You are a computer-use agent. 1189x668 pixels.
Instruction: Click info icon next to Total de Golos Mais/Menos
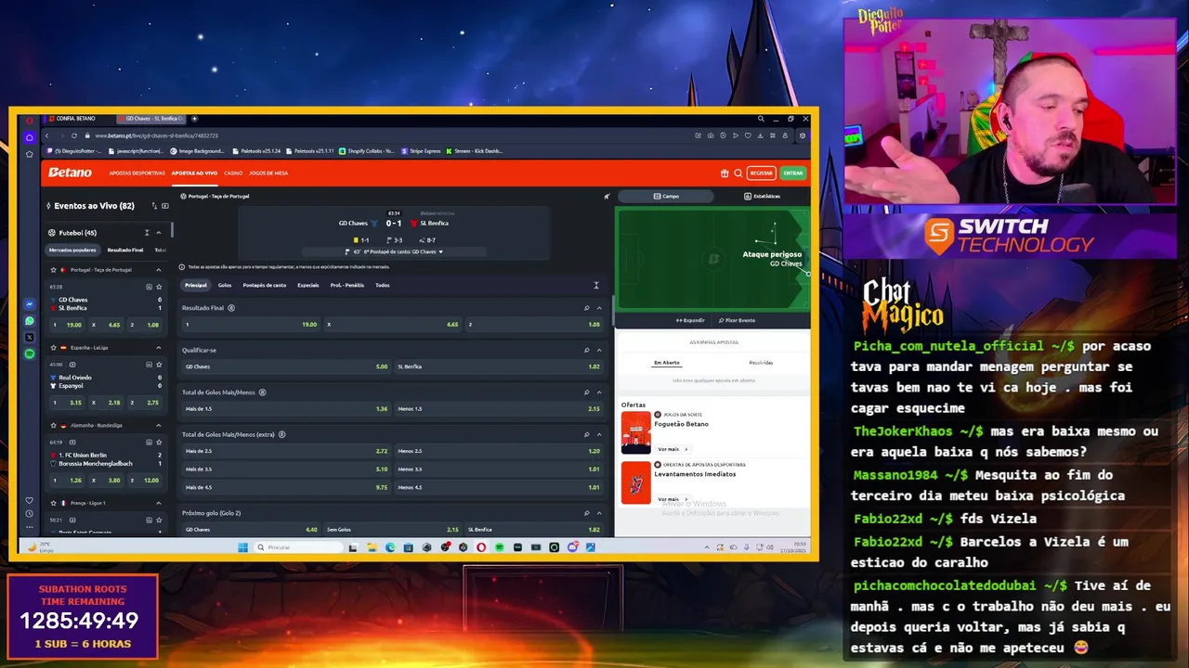point(263,392)
